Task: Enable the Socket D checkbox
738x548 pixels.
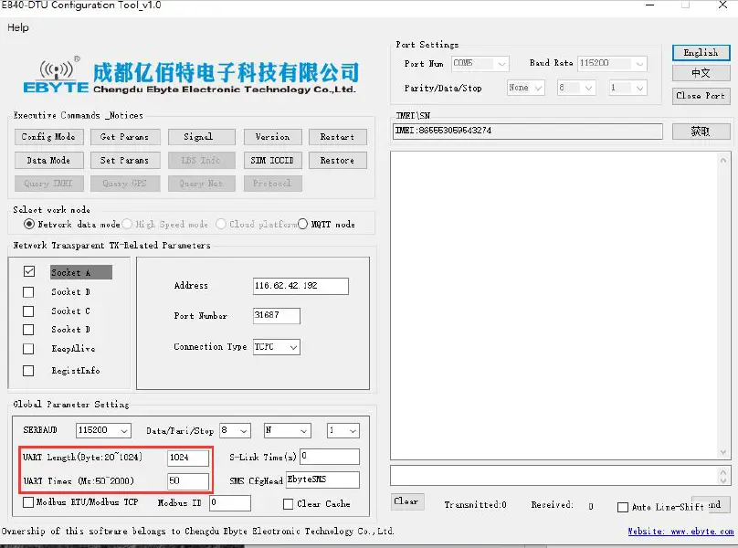Action: [x=28, y=330]
